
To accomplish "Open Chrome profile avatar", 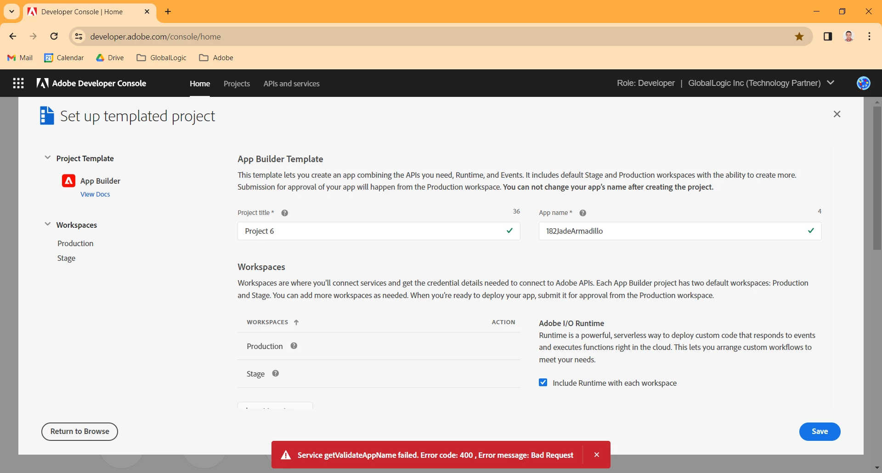I will pos(849,37).
